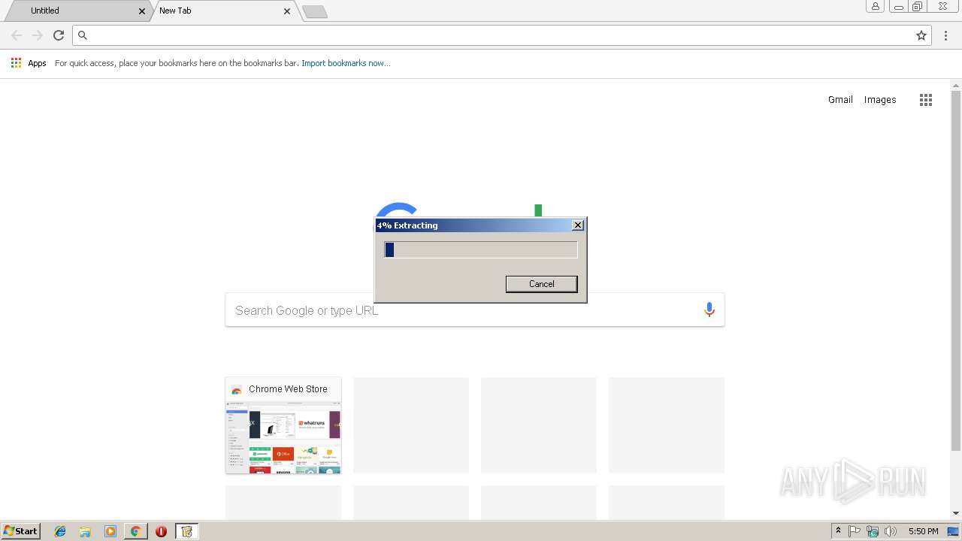This screenshot has width=962, height=541.
Task: Open the network tray icon
Action: [x=873, y=531]
